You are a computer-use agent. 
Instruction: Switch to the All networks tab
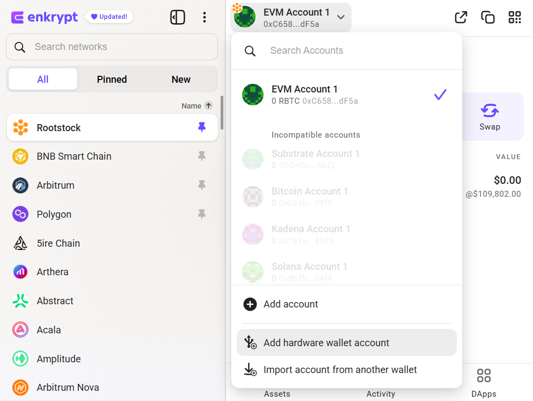coord(43,79)
